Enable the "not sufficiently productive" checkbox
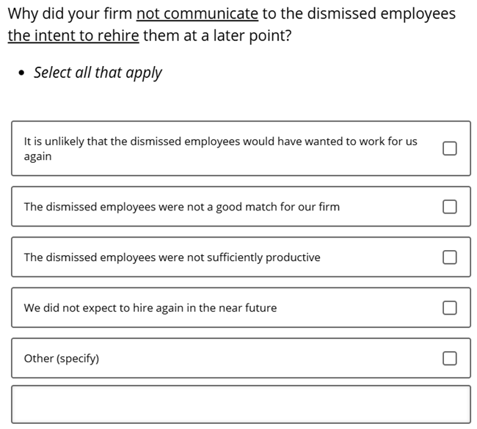 pos(449,257)
